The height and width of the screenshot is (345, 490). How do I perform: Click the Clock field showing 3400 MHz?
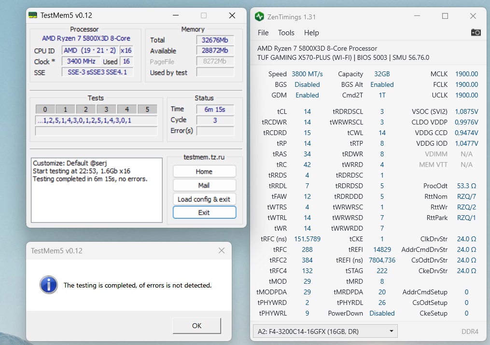coord(81,61)
